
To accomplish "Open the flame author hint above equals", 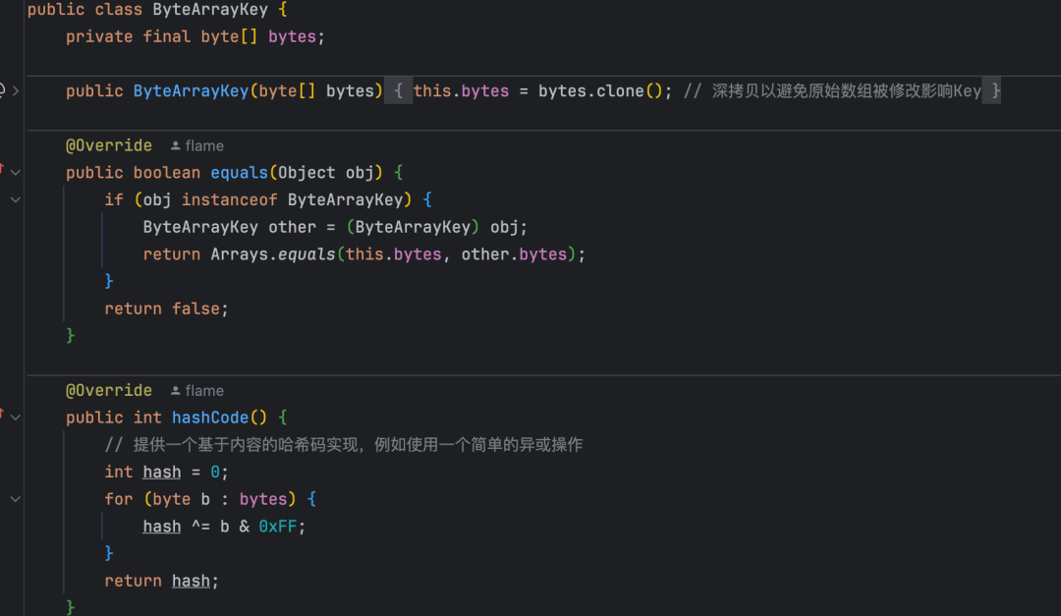I will click(196, 145).
